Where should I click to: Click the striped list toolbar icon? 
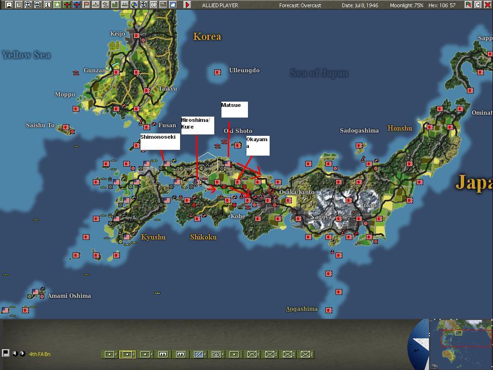click(x=163, y=5)
